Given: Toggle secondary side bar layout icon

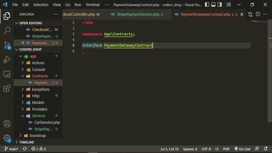Looking at the screenshot, I should (220, 5).
